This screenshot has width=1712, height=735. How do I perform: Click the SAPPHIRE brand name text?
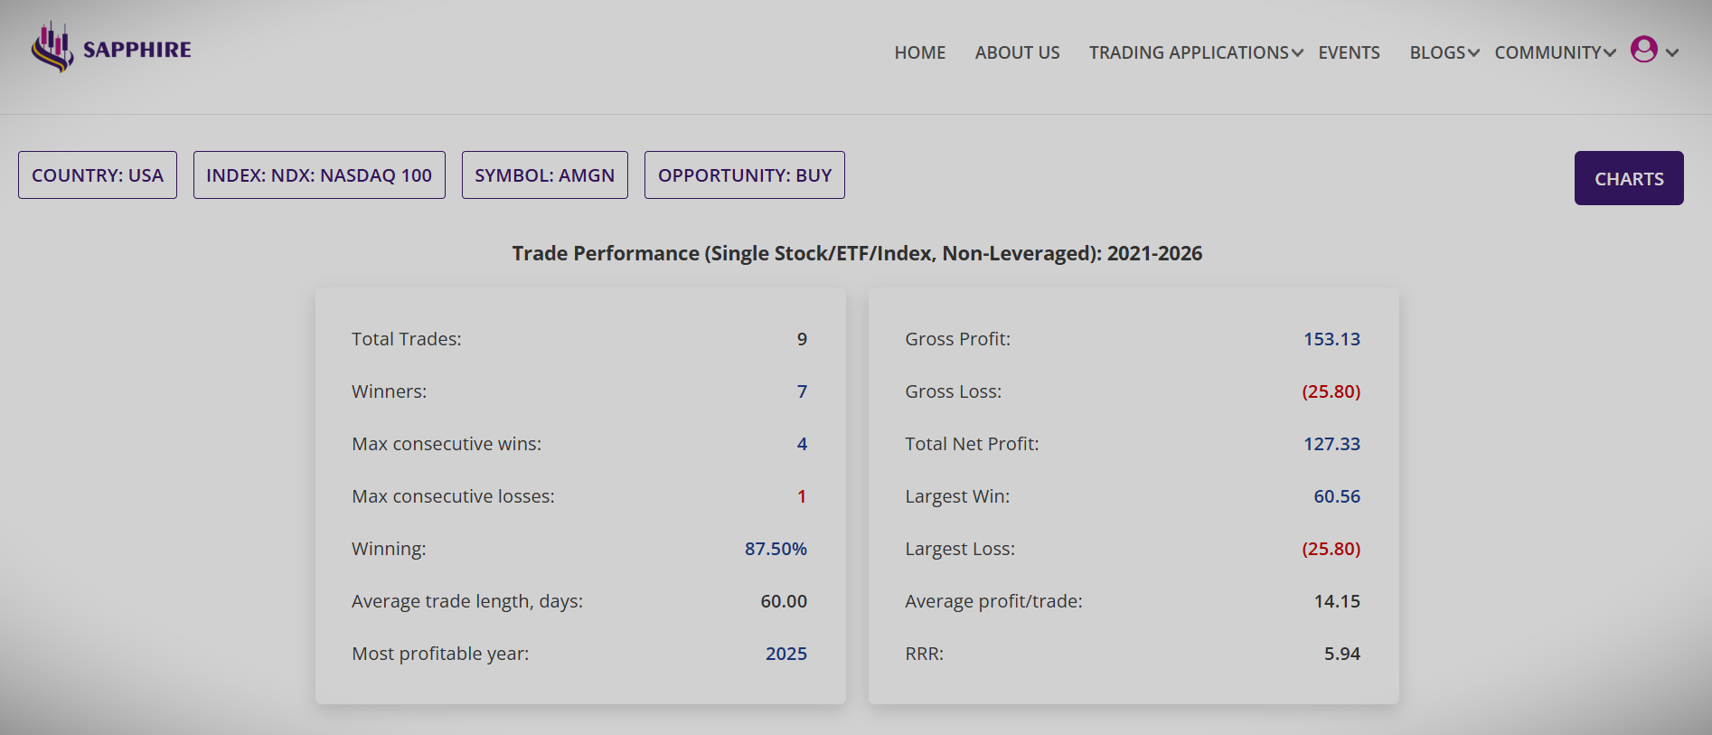[x=136, y=50]
